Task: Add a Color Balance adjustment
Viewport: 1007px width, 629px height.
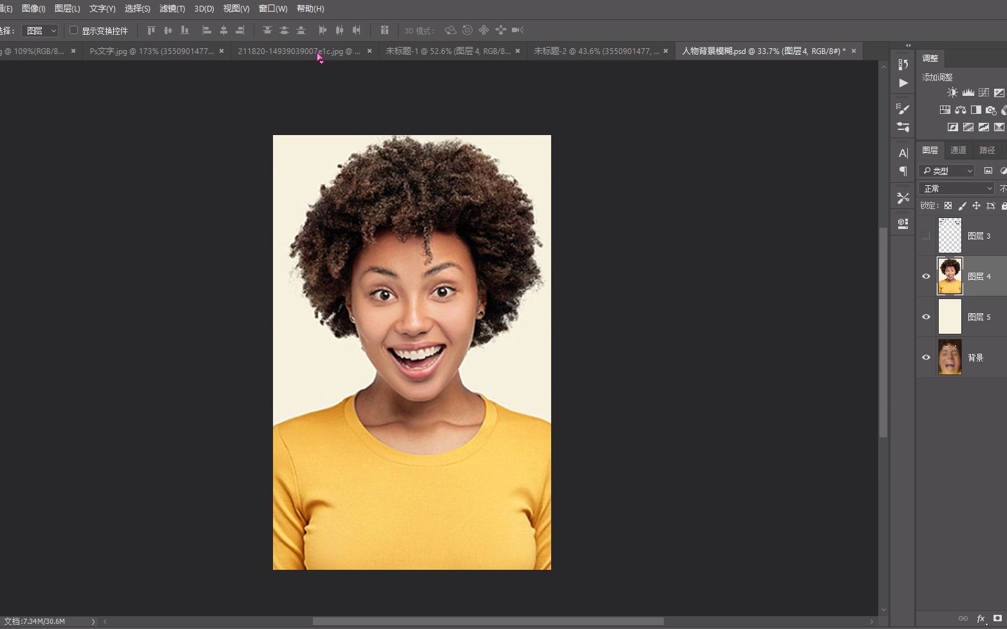Action: point(960,110)
